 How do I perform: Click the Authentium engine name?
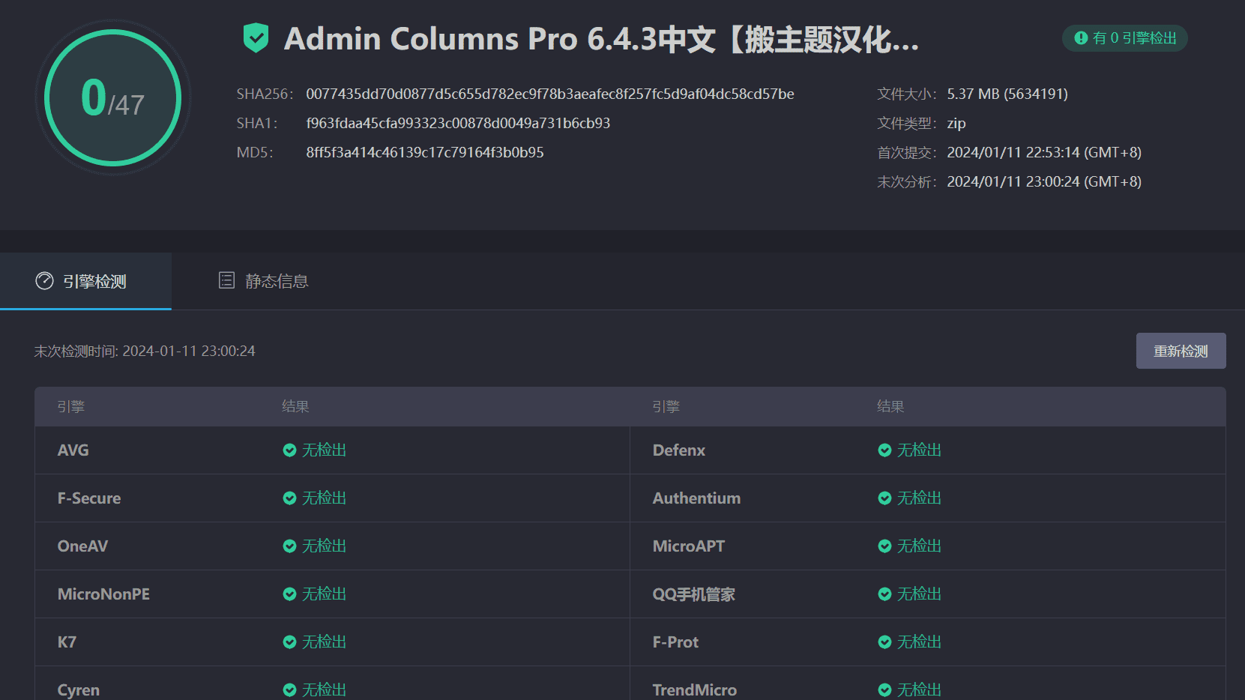pyautogui.click(x=696, y=498)
